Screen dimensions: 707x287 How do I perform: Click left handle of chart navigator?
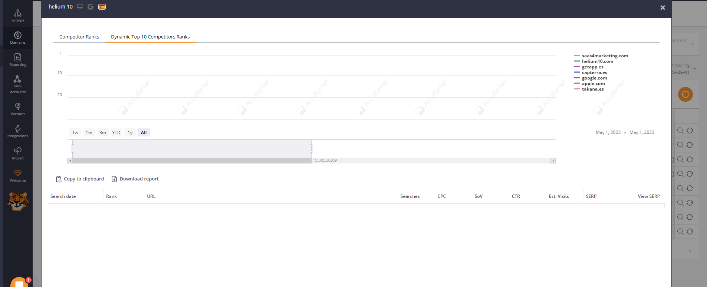[x=73, y=148]
